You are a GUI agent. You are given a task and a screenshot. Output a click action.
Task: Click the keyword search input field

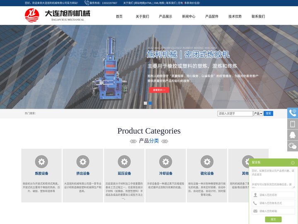tap(235, 114)
